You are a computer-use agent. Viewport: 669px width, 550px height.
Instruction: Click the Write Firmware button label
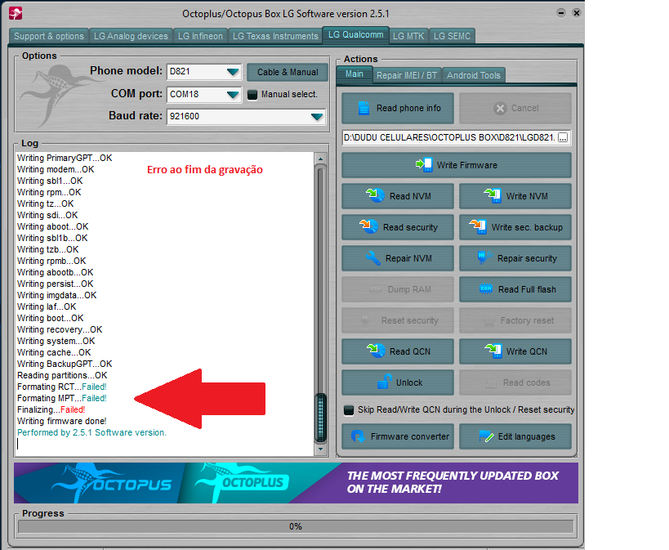[467, 165]
